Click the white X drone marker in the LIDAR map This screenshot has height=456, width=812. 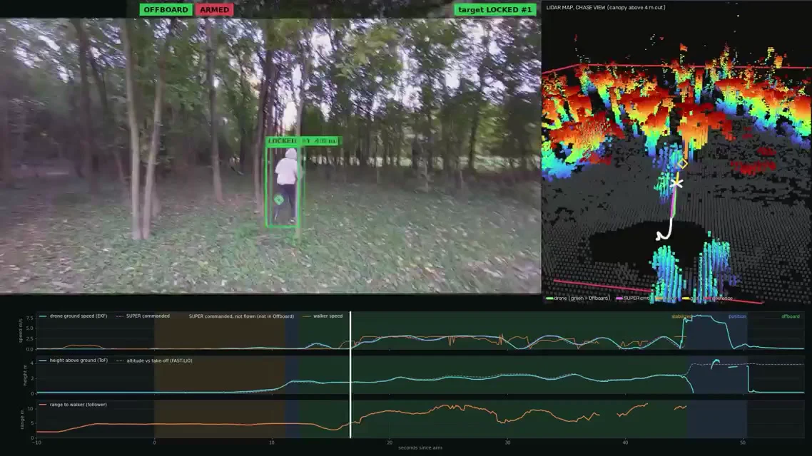(676, 183)
